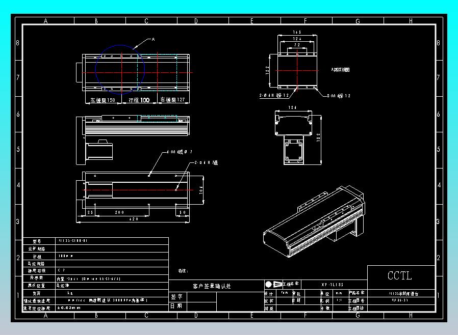Select the CCTL company name text

point(399,275)
